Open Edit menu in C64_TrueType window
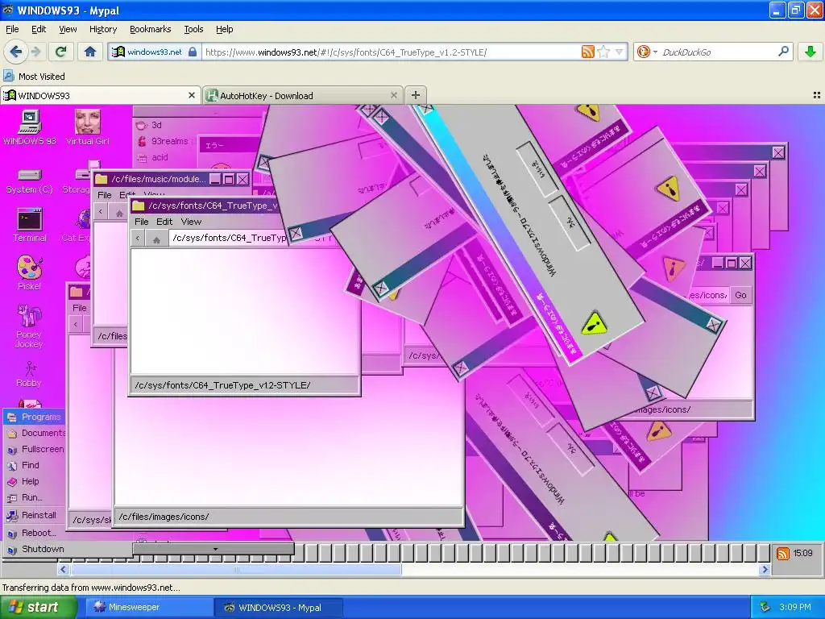This screenshot has height=619, width=825. pyautogui.click(x=164, y=222)
